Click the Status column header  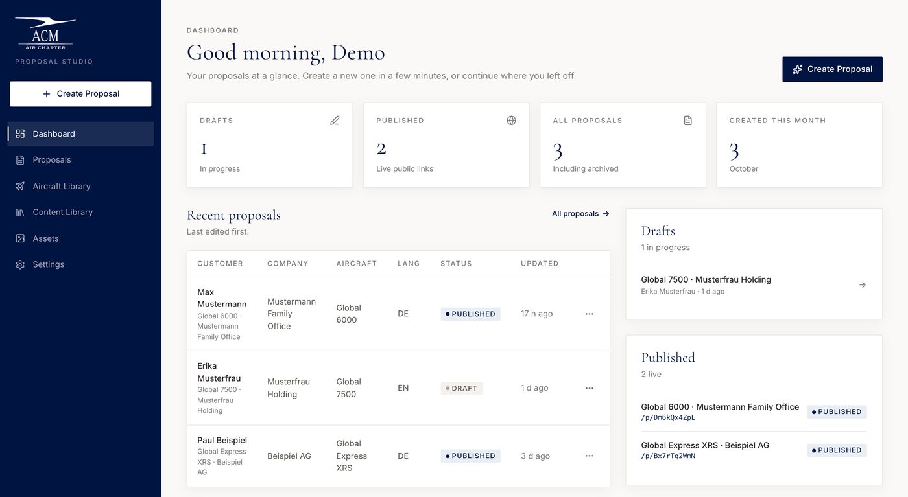point(456,264)
